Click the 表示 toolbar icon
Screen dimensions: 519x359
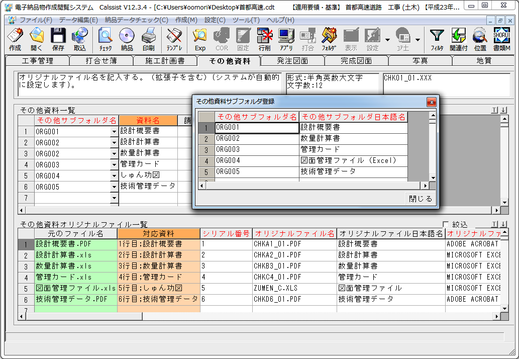(351, 39)
